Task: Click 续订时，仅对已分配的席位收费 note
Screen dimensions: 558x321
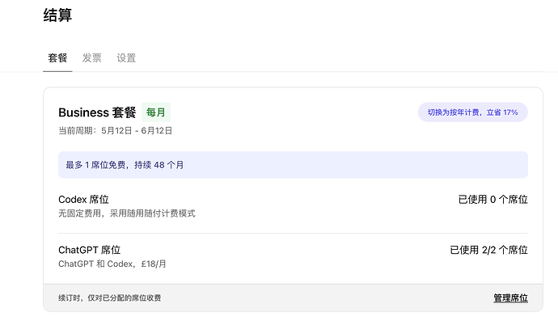Action: (x=110, y=298)
